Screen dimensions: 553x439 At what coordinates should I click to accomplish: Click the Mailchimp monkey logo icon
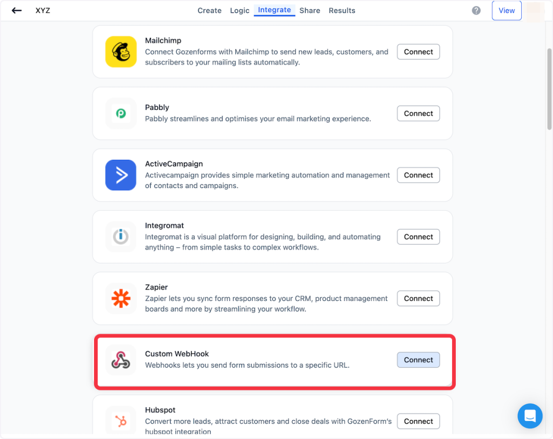pos(121,52)
